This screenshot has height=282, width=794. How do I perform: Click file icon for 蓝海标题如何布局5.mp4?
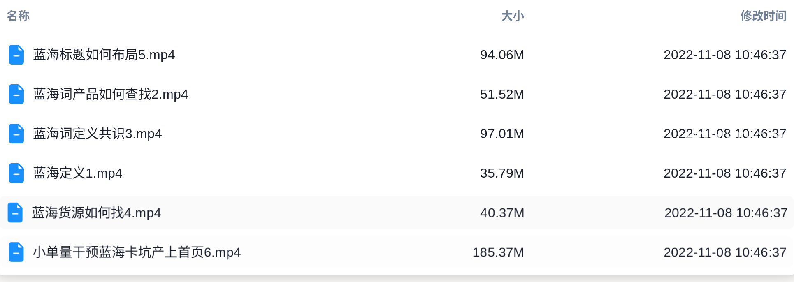16,55
